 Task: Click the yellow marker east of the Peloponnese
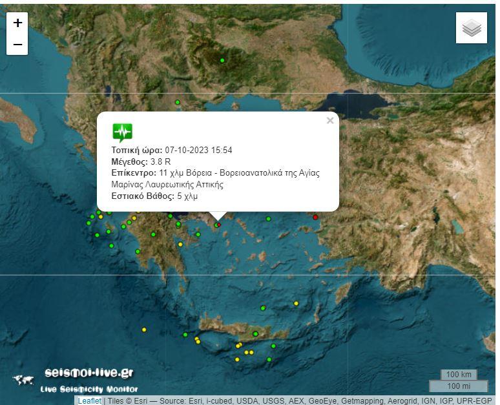point(180,244)
